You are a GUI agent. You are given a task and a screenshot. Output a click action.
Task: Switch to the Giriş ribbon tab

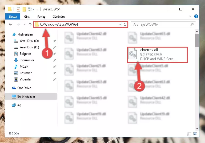point(27,17)
